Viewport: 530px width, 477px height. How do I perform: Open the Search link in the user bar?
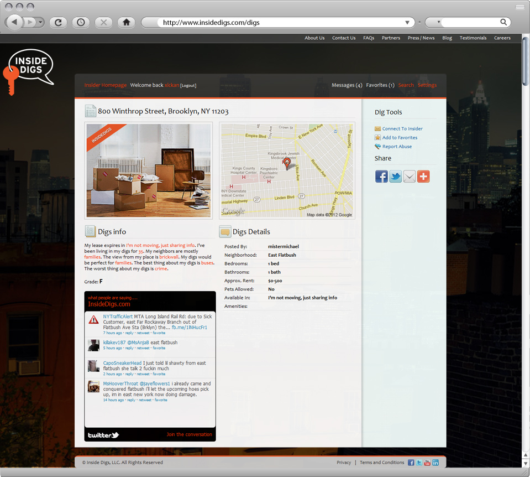coord(406,85)
